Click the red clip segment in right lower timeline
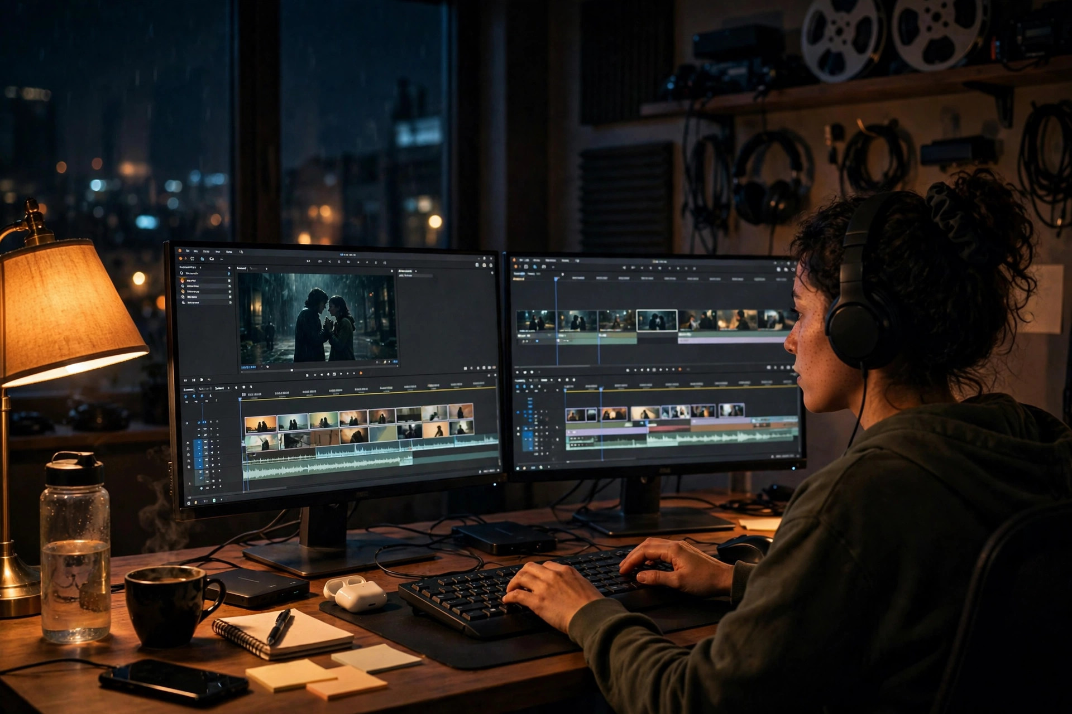 [669, 428]
